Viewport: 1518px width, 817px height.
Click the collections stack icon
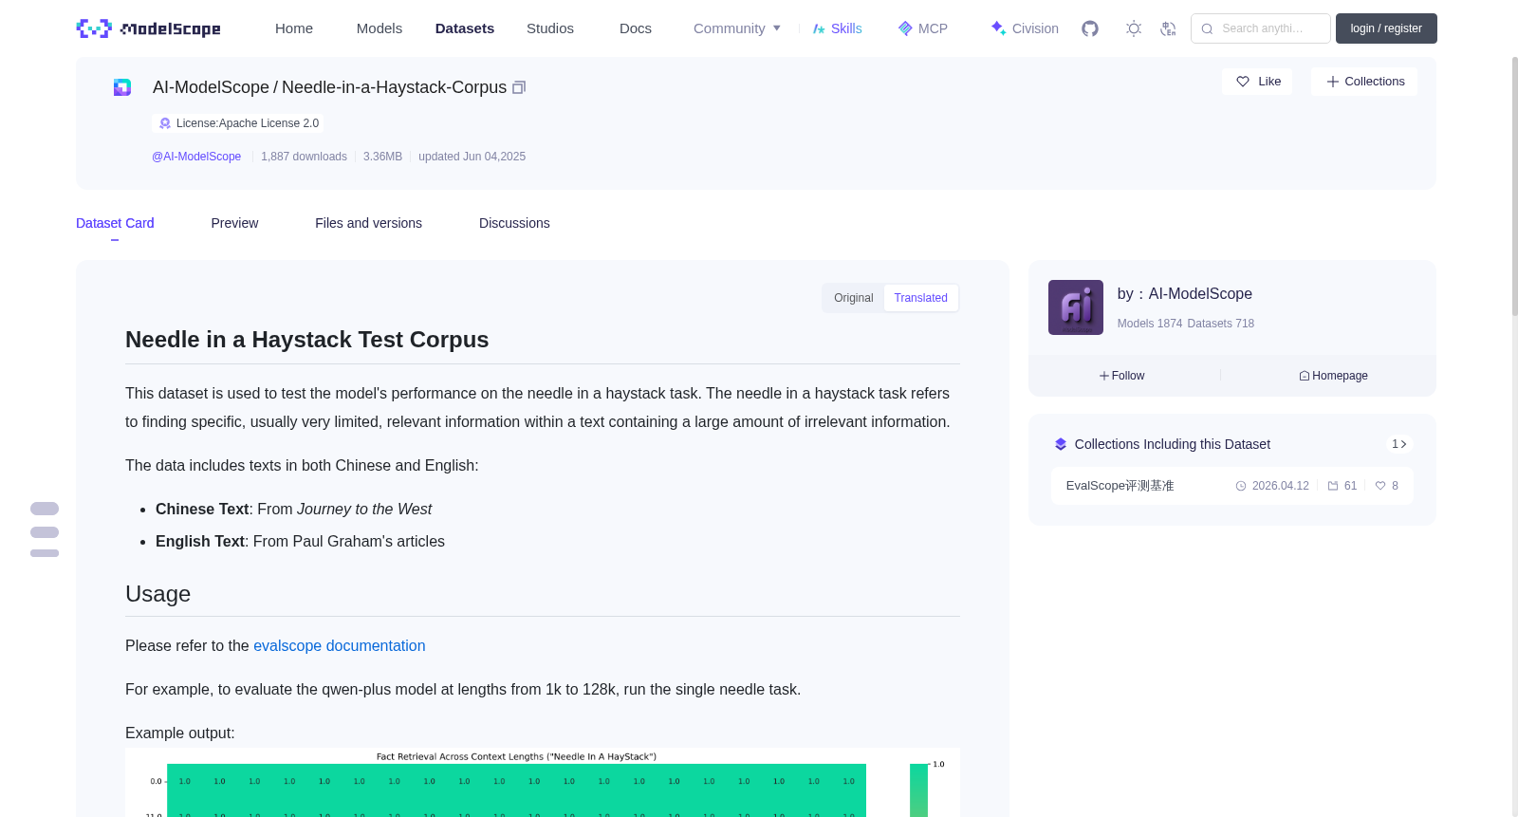1061,444
